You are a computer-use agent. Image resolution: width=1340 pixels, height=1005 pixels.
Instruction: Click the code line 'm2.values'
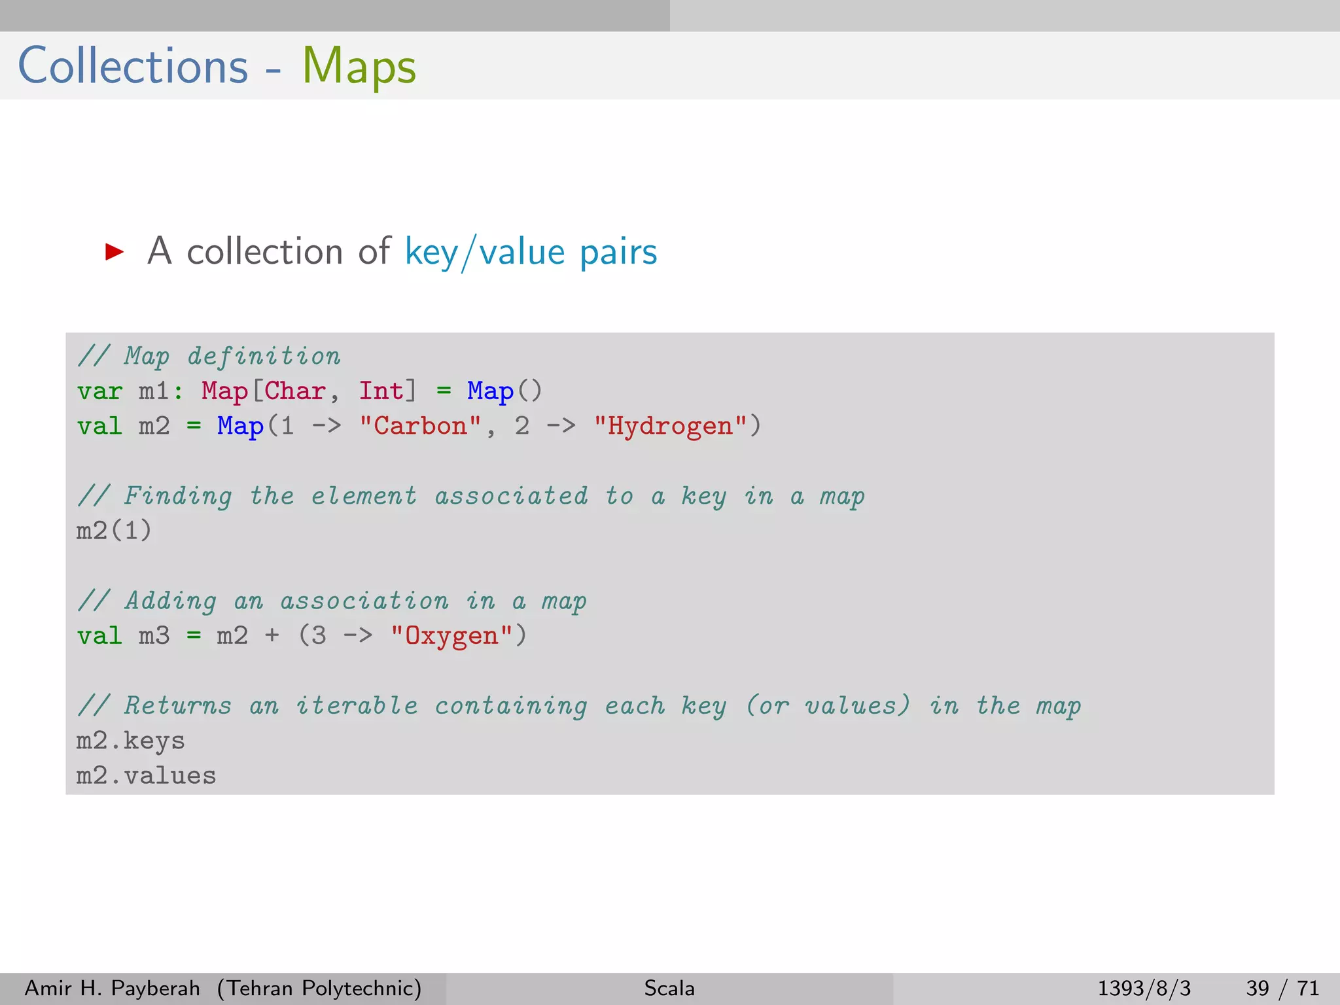146,776
